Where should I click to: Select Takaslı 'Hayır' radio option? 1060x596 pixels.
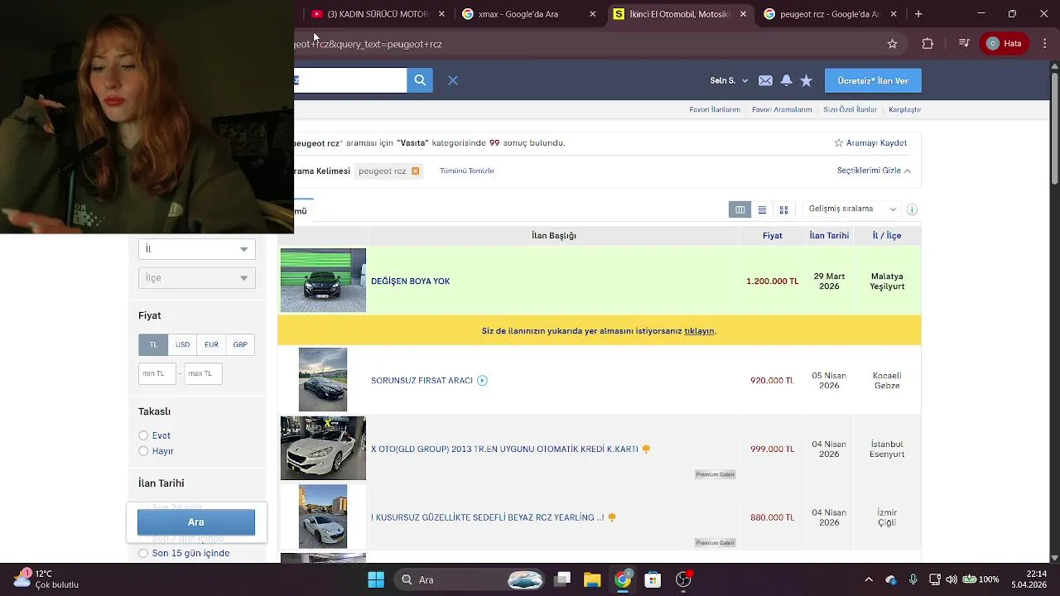[x=143, y=451]
